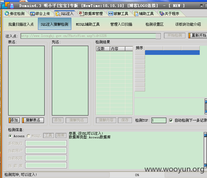Click the 猜解内容 button
The height and width of the screenshot is (178, 207).
coord(106,120)
